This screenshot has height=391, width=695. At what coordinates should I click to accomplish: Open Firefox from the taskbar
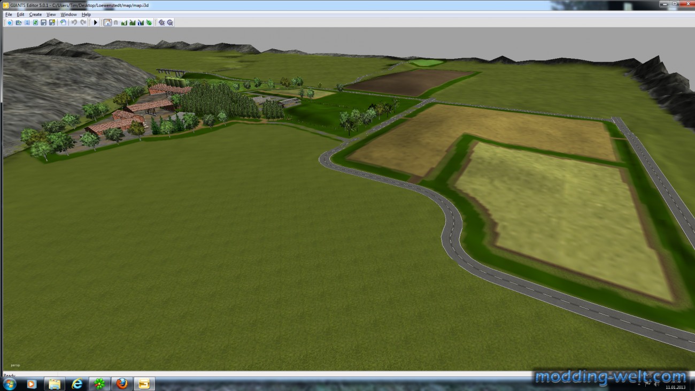(122, 384)
